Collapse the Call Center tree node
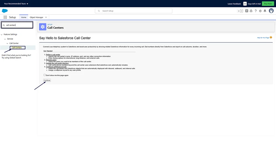Screen dimensions: 276x141 coord(7,43)
